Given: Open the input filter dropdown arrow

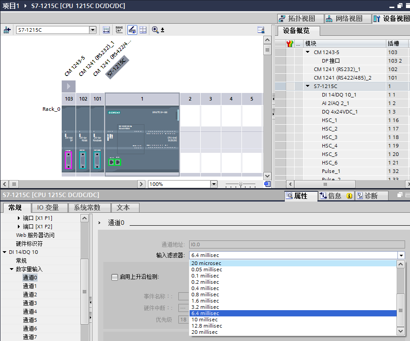Looking at the screenshot, I should click(401, 255).
